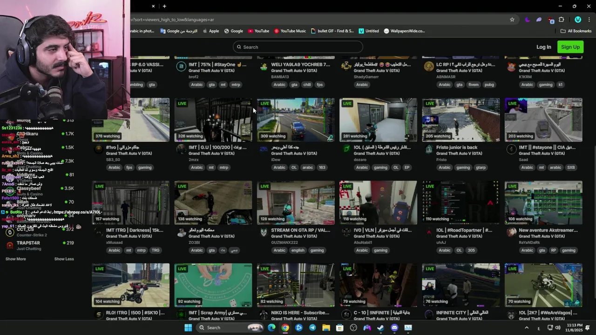Open stream thumbnail with 281 watching
The height and width of the screenshot is (335, 596).
coord(378,120)
